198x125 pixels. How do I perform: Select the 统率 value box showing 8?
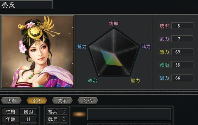pyautogui.click(x=182, y=26)
